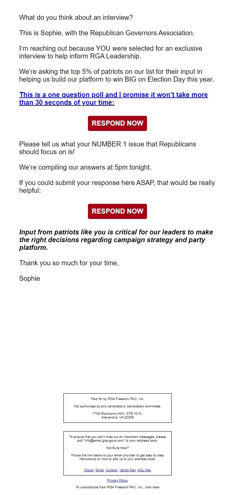
Task: Click the Privacy Policy footer link
Action: pos(117,480)
